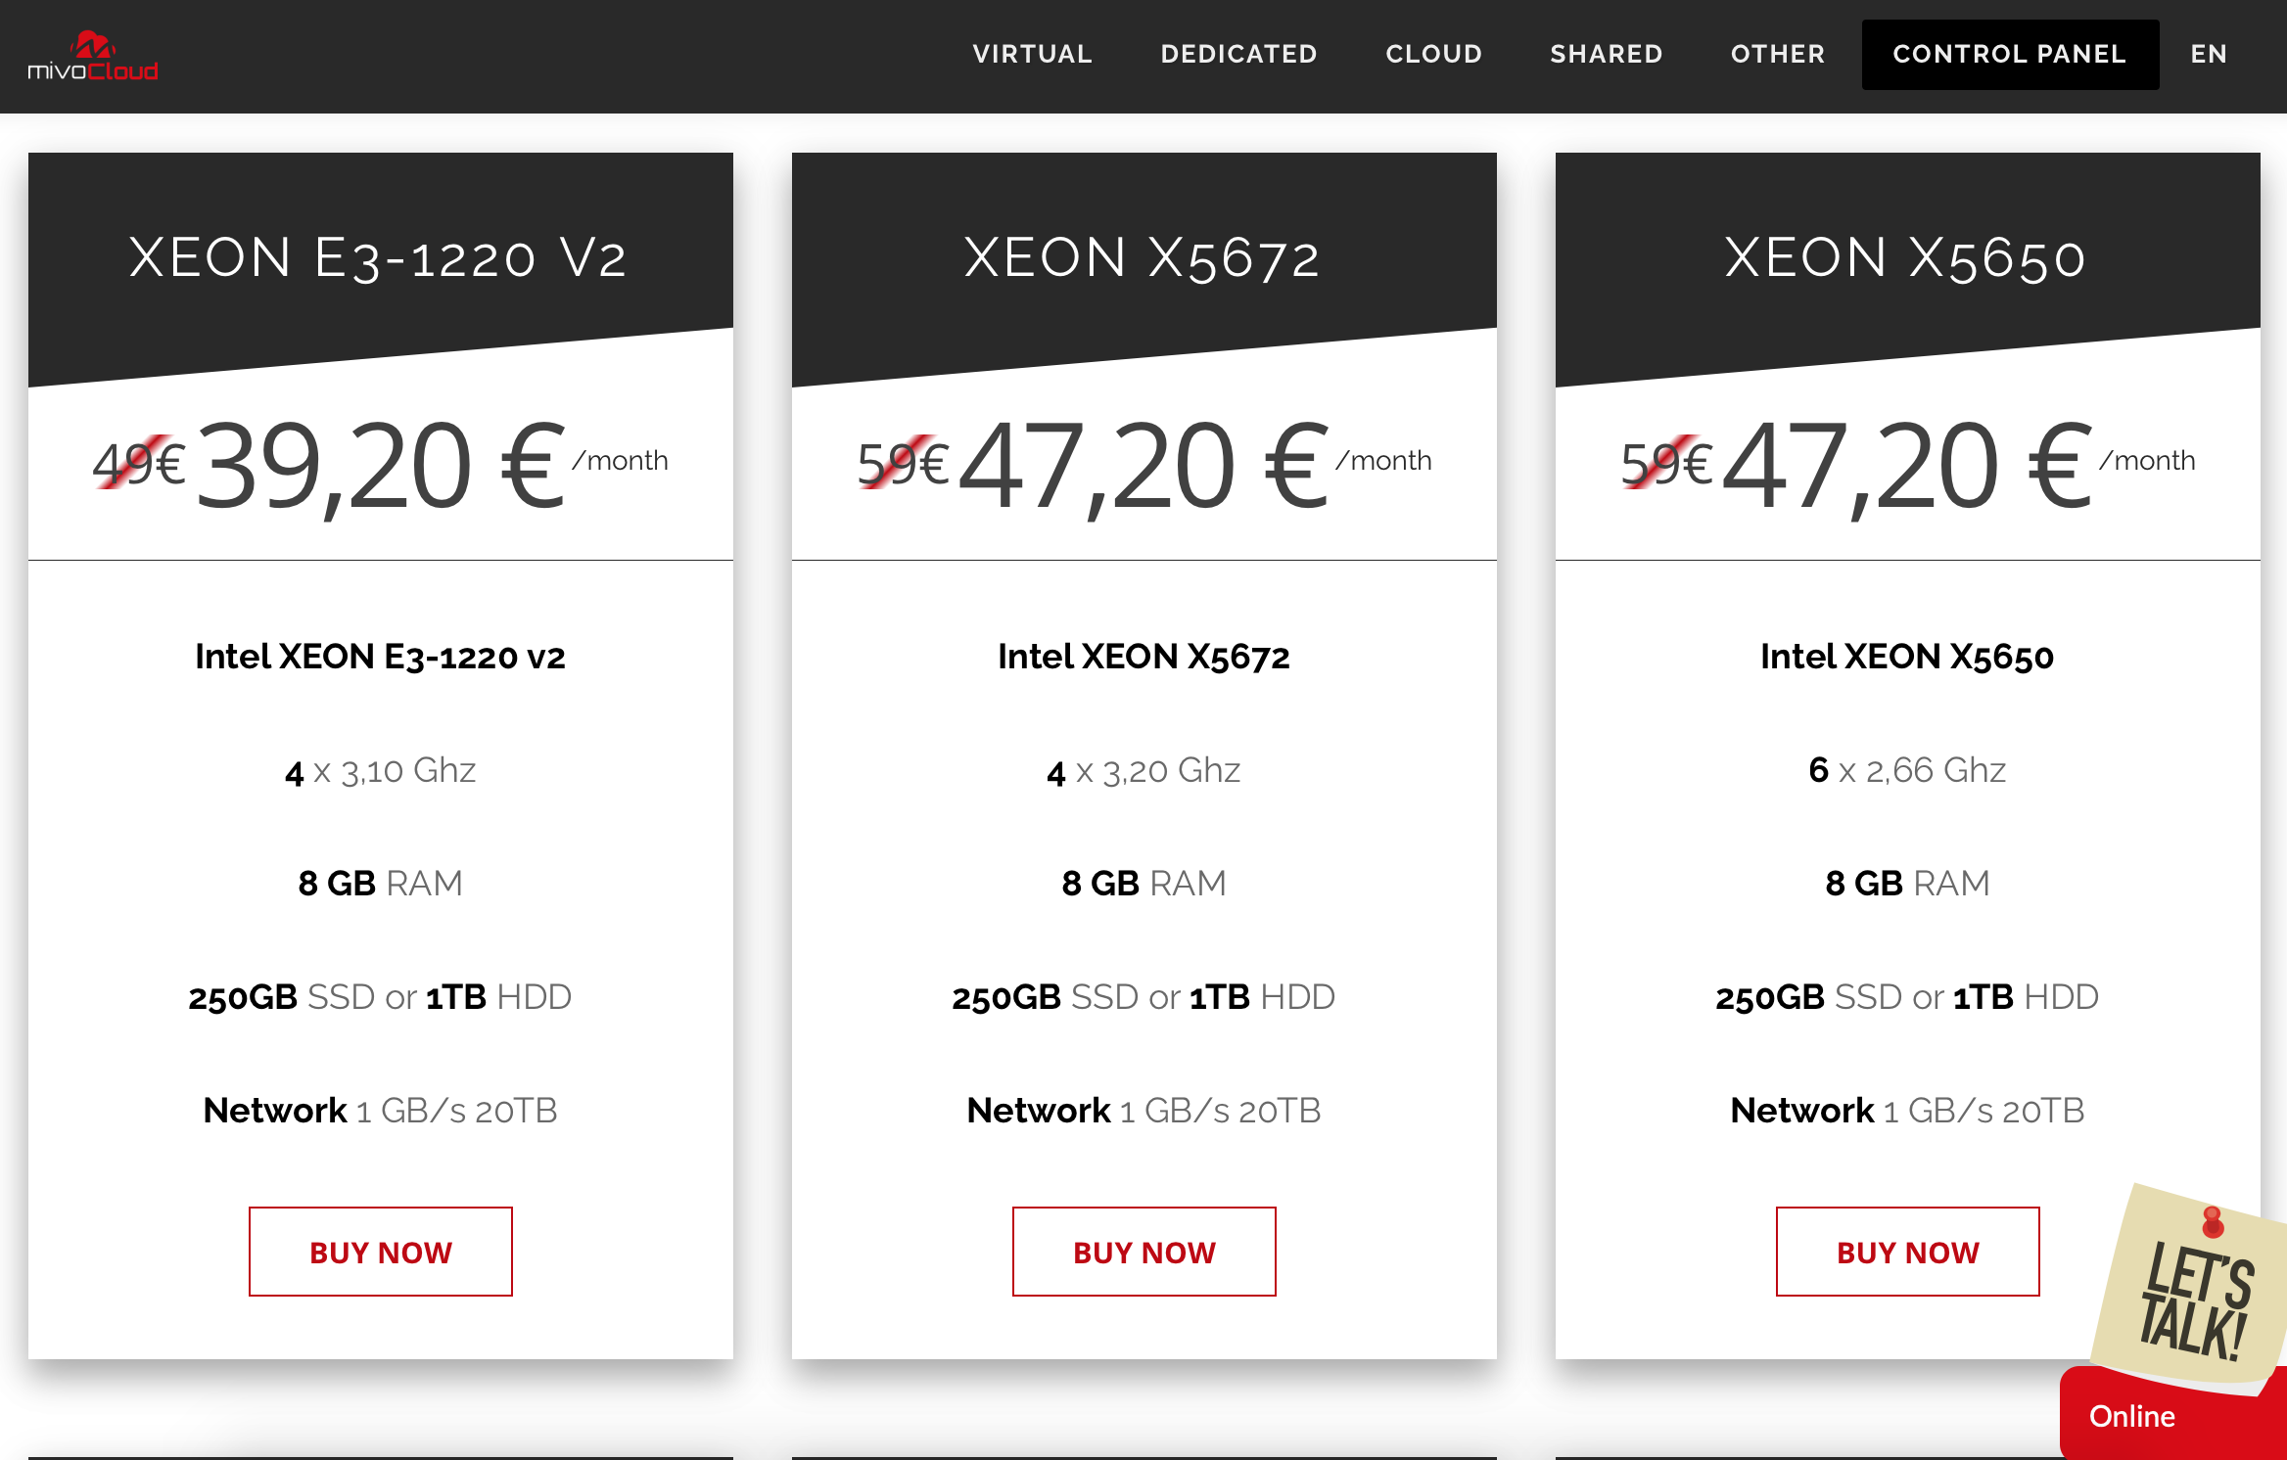This screenshot has height=1460, width=2287.
Task: Open the Cloud menu
Action: pyautogui.click(x=1433, y=54)
